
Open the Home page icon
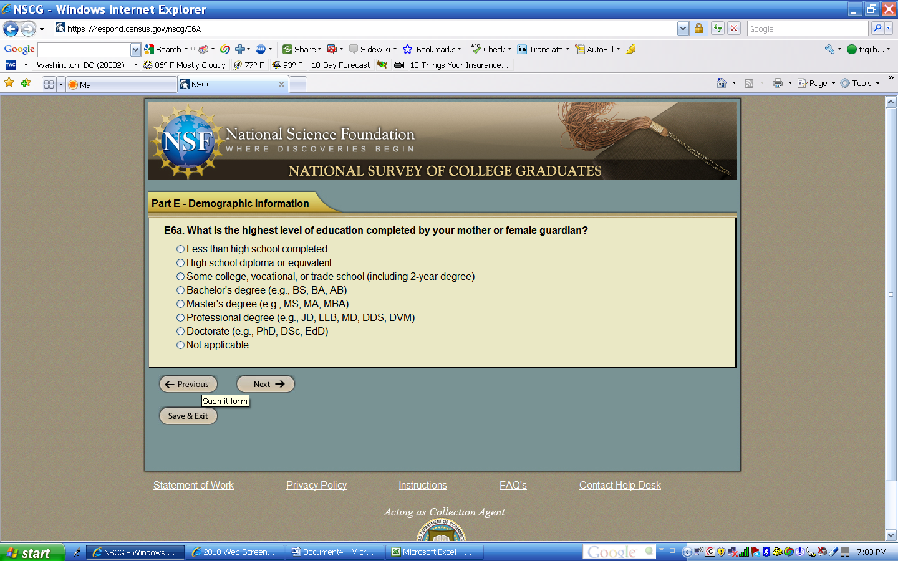click(x=722, y=83)
